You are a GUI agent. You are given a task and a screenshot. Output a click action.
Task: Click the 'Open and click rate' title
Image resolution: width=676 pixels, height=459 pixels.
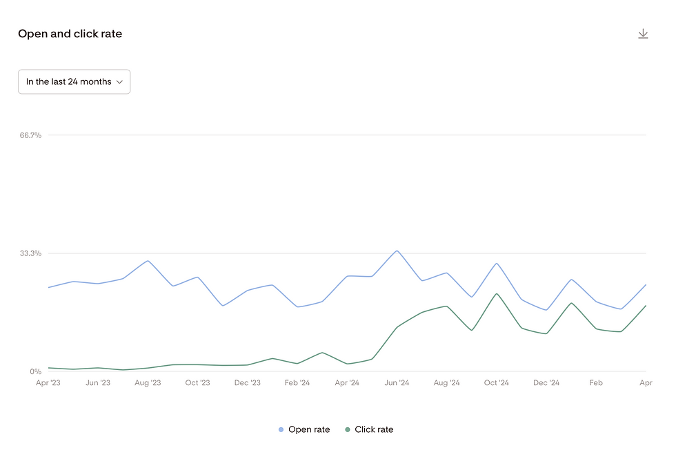pyautogui.click(x=70, y=33)
